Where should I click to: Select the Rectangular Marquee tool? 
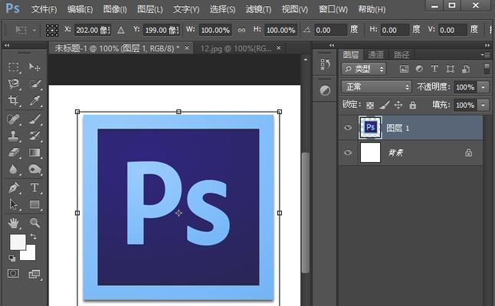[13, 67]
